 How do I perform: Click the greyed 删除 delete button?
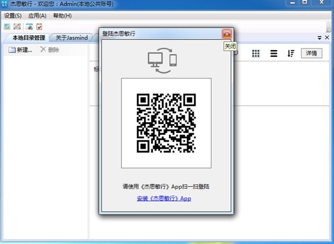coord(50,50)
